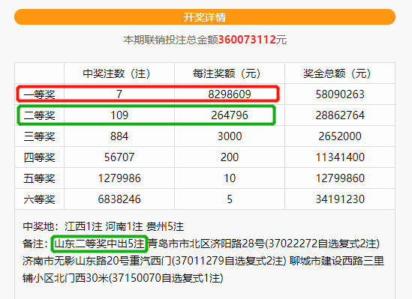Viewport: 412px width, 299px height.
Task: Click the first prize amount 8298609
Action: click(230, 94)
